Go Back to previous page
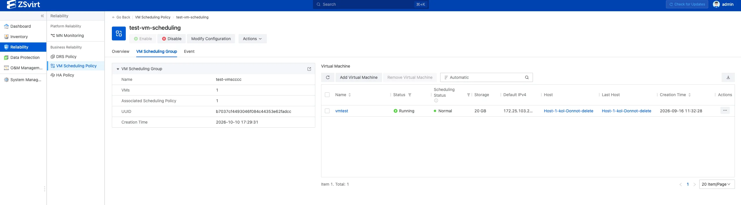 pos(121,17)
